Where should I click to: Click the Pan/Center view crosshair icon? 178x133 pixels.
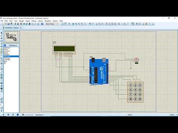pyautogui.click(x=73, y=24)
